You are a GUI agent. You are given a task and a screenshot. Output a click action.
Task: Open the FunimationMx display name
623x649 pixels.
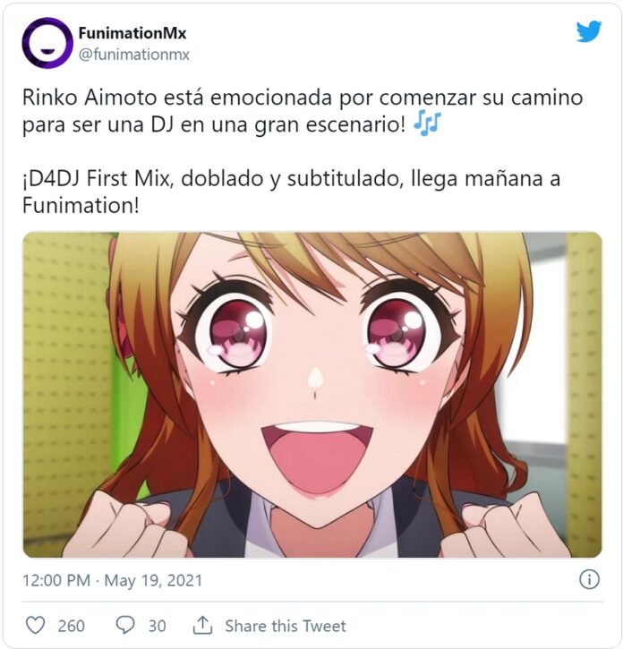pyautogui.click(x=132, y=33)
